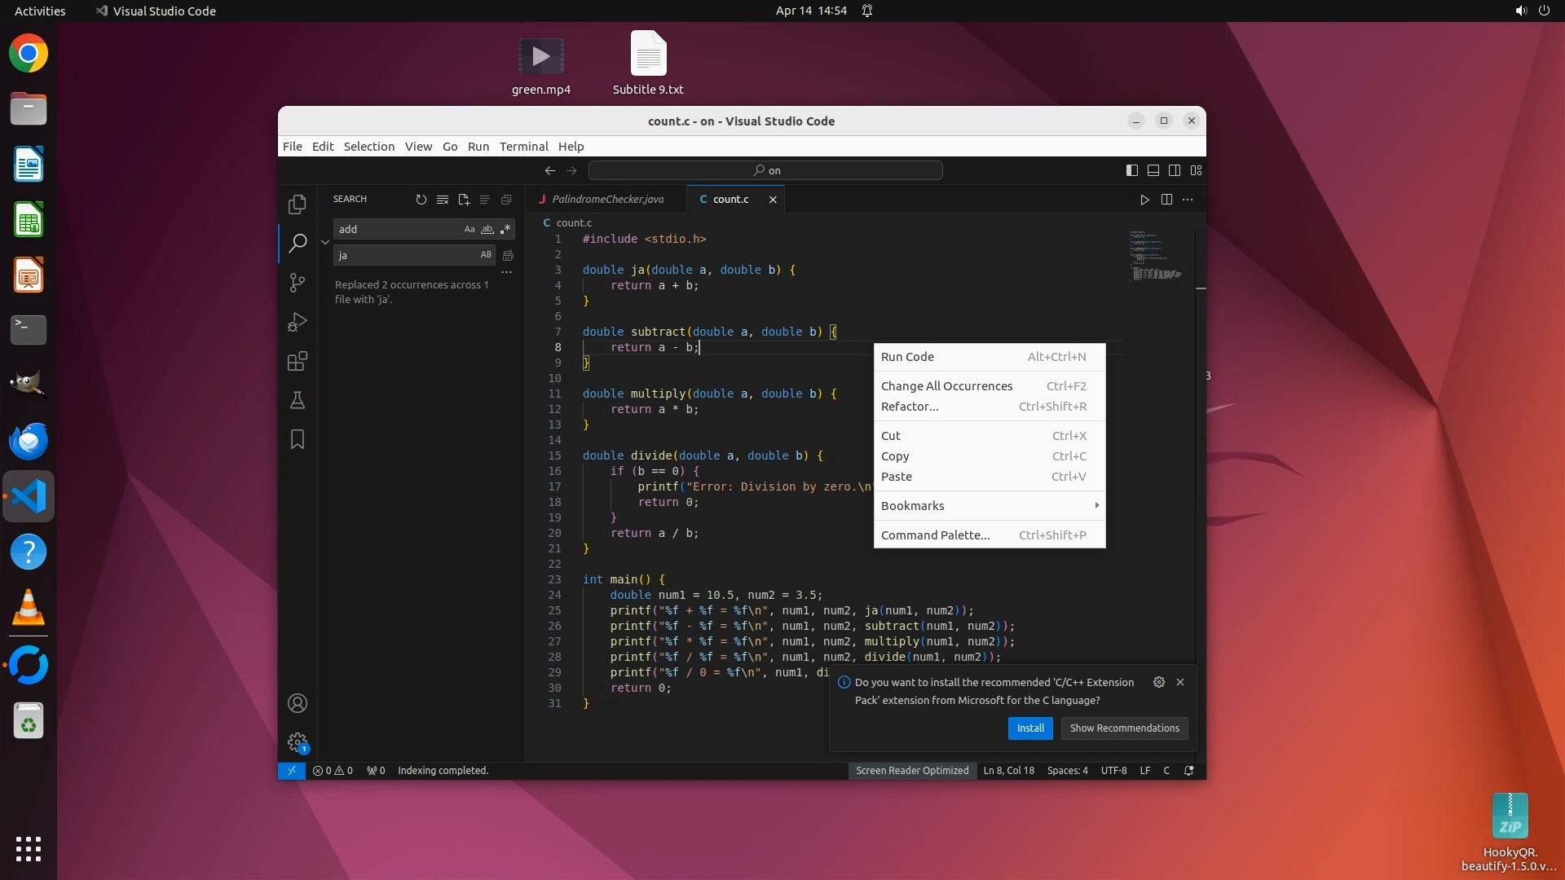Select Change All Occurrences menu entry
Image resolution: width=1565 pixels, height=880 pixels.
pos(946,386)
